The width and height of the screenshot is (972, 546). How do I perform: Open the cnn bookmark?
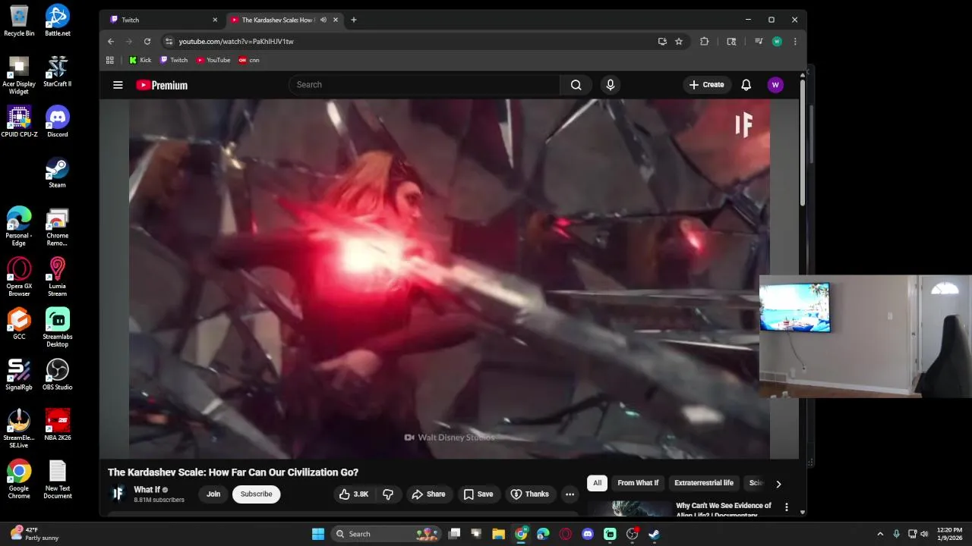(x=249, y=60)
